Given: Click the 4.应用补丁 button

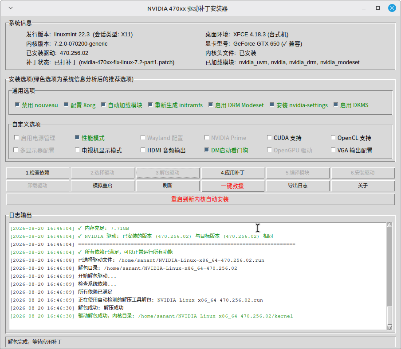Looking at the screenshot, I should (x=233, y=173).
